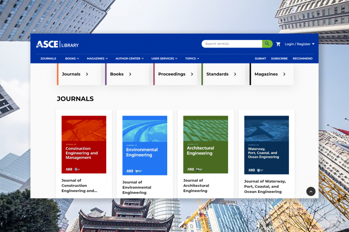The image size is (349, 232).
Task: Open the Author Center dropdown menu
Action: [x=130, y=58]
